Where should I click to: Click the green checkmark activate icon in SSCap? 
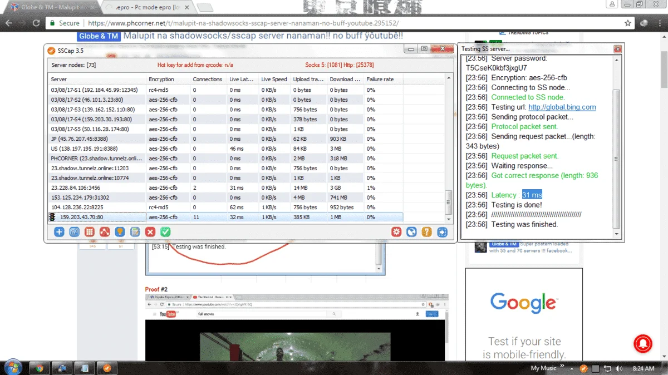[165, 232]
